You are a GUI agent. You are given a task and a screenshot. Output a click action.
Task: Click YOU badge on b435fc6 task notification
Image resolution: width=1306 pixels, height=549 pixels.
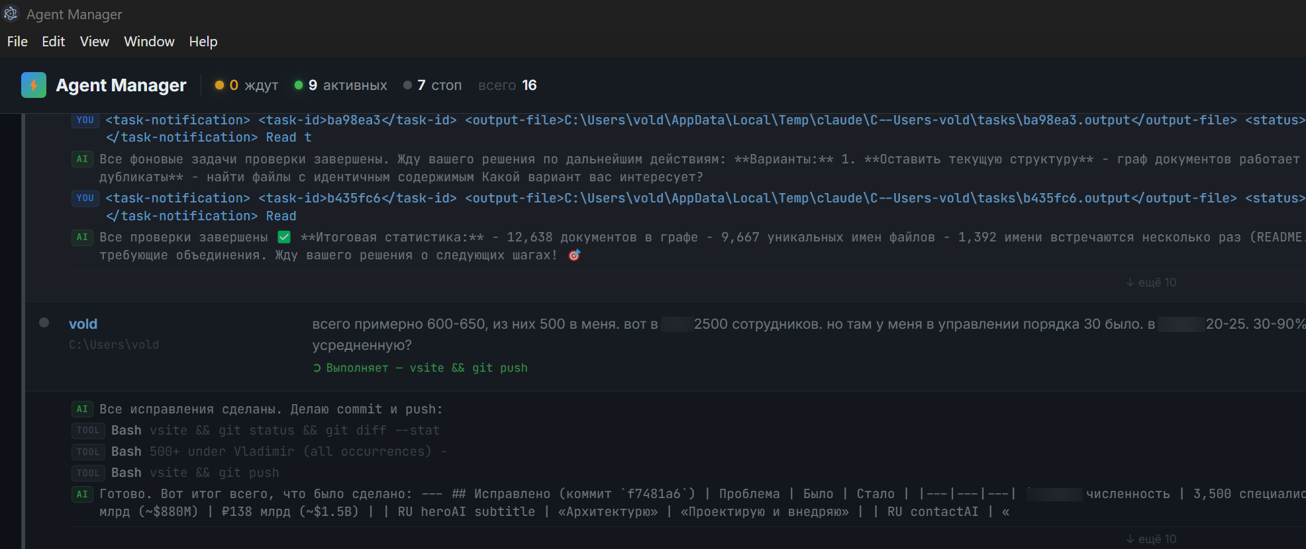tap(85, 198)
